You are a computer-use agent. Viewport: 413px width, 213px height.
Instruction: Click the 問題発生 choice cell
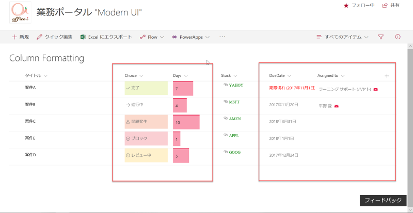[146, 122]
